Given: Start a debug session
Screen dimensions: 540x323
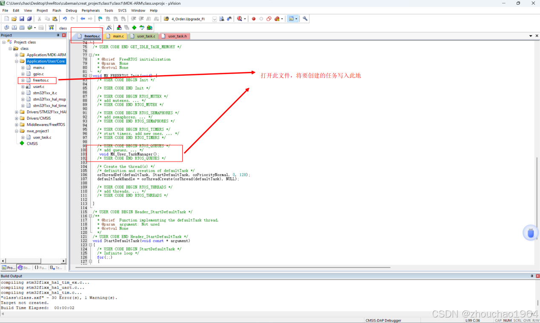Looking at the screenshot, I should coord(239,18).
